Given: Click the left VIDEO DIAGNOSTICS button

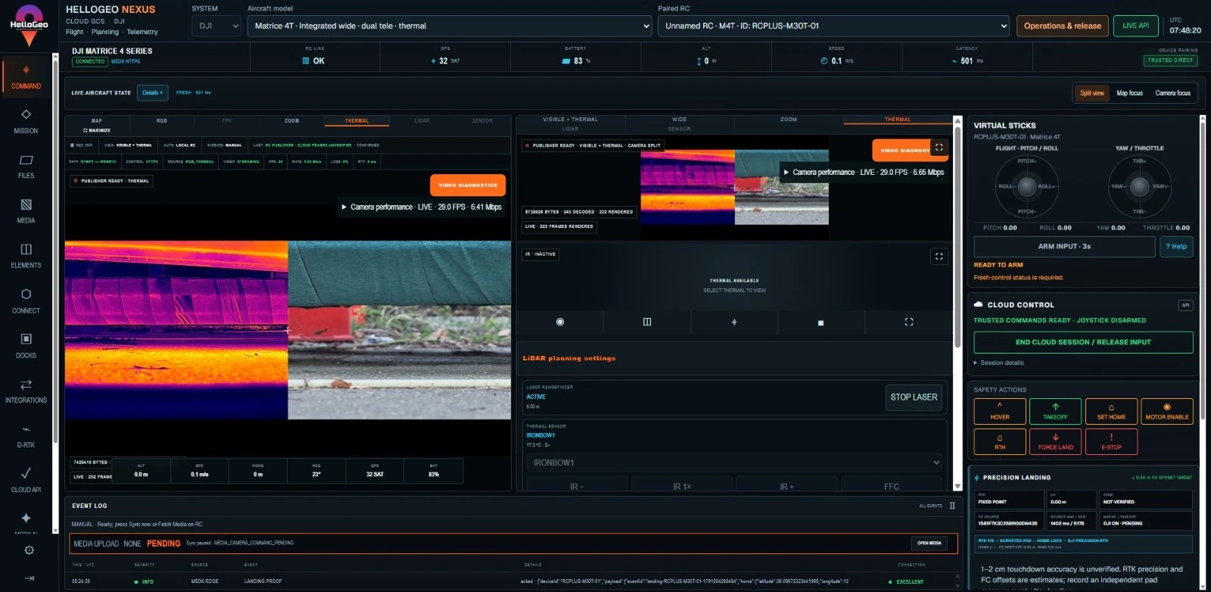Looking at the screenshot, I should pos(468,185).
